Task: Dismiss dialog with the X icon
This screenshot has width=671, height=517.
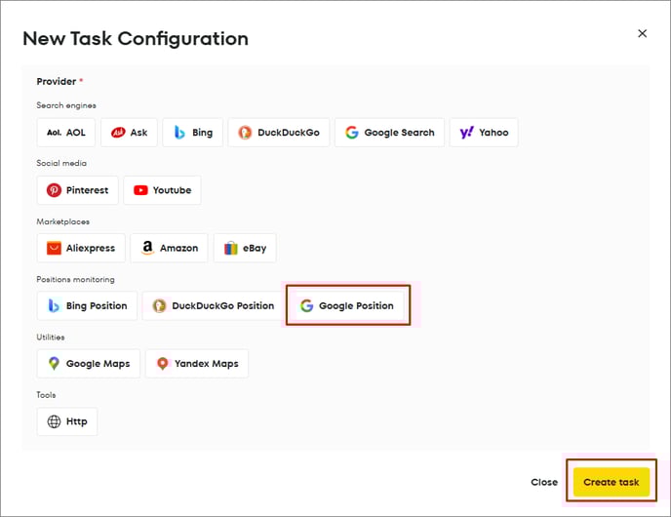Action: point(642,33)
